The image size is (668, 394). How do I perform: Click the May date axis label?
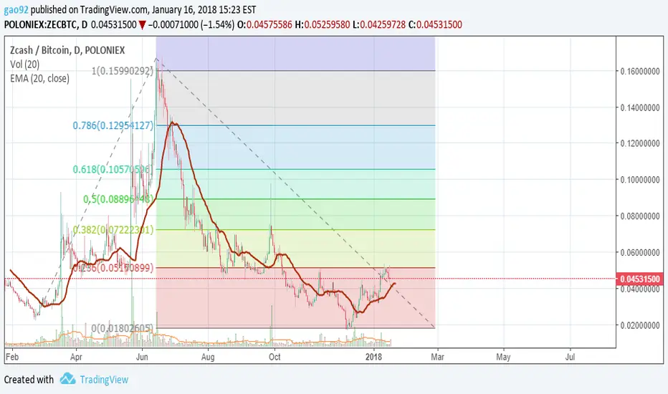pyautogui.click(x=503, y=357)
